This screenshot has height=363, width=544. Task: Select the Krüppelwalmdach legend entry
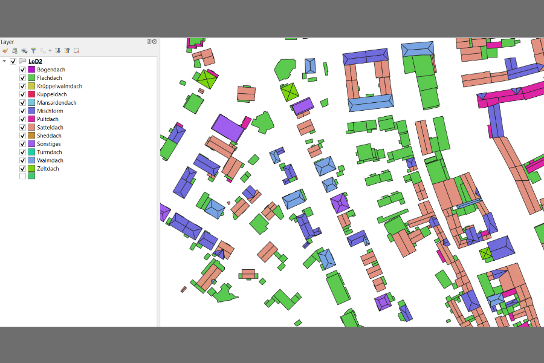coord(59,86)
